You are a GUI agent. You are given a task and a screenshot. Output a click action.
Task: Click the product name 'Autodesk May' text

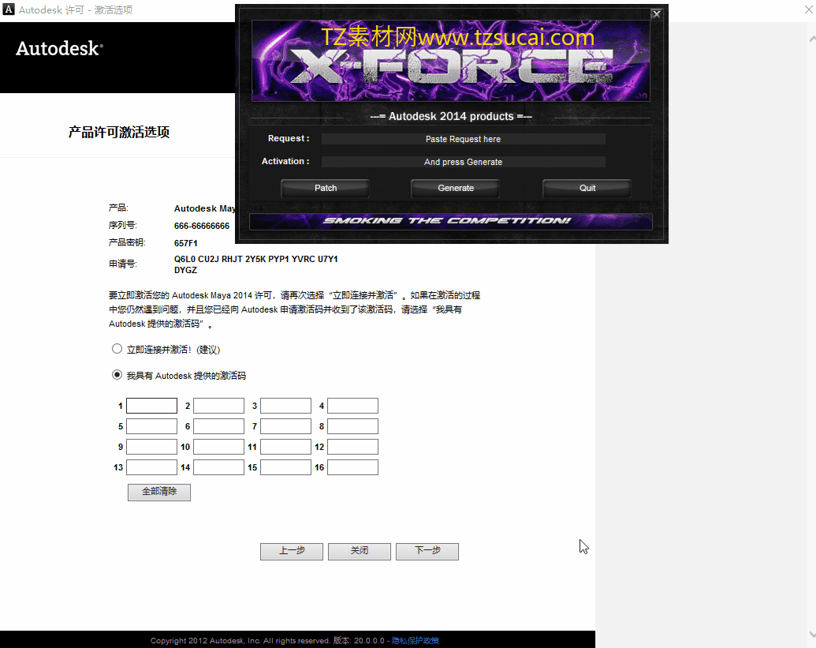[204, 208]
